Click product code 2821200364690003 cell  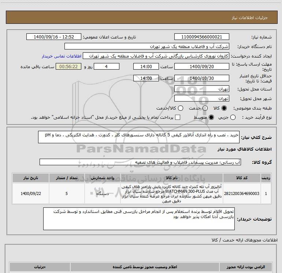(x=242, y=193)
